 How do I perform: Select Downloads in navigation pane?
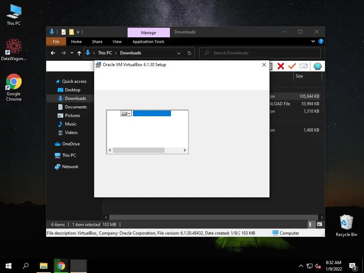[x=72, y=98]
